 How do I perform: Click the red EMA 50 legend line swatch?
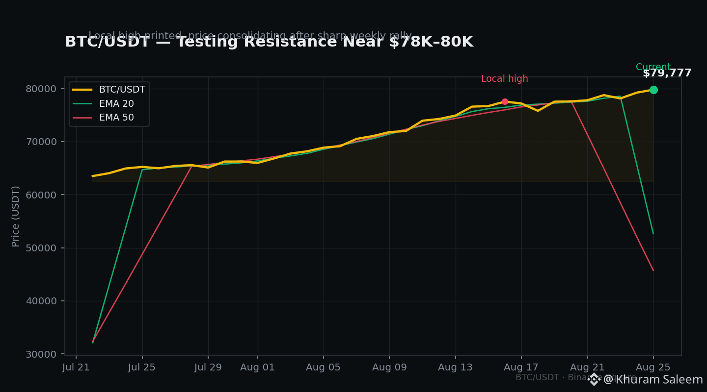[82, 118]
